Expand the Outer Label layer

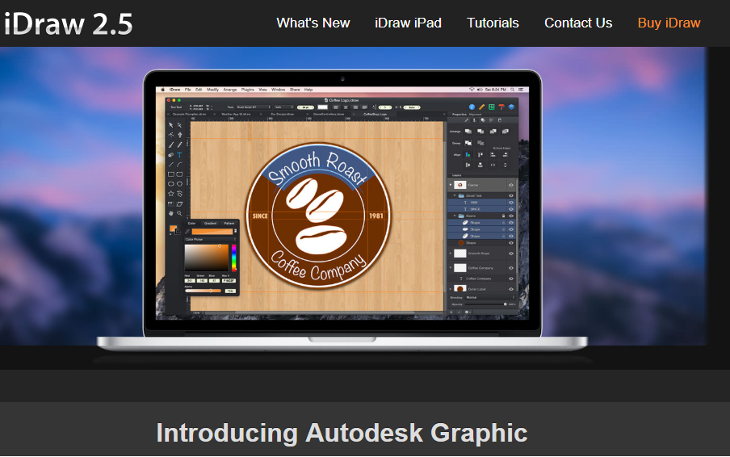(451, 289)
